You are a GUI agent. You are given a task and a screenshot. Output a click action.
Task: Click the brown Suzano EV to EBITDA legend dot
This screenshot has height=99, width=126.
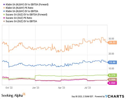click(4, 21)
